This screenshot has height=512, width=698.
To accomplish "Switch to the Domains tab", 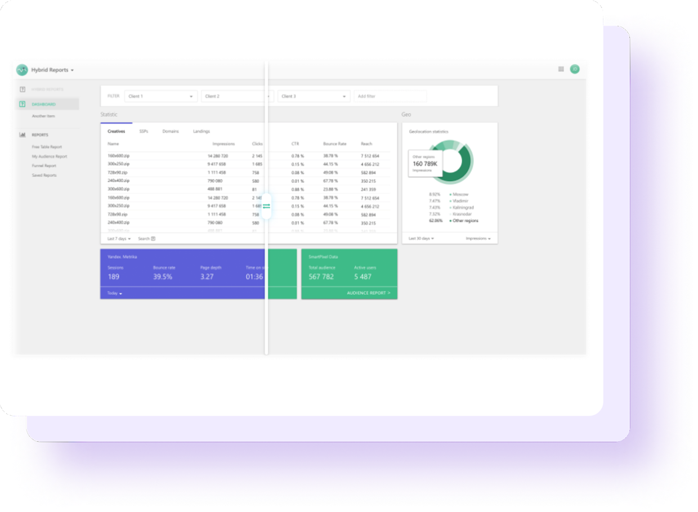I will coord(171,131).
